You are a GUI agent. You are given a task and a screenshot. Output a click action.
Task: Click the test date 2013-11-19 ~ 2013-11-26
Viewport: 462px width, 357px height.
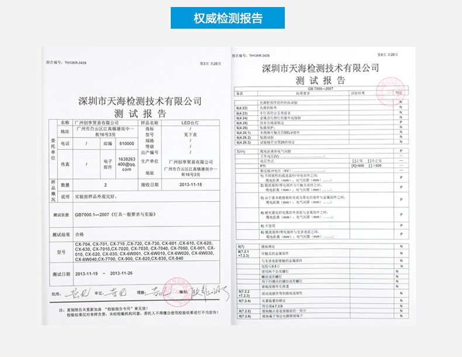pos(104,273)
